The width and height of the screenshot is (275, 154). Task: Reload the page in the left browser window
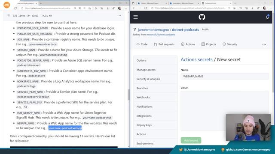15,8
